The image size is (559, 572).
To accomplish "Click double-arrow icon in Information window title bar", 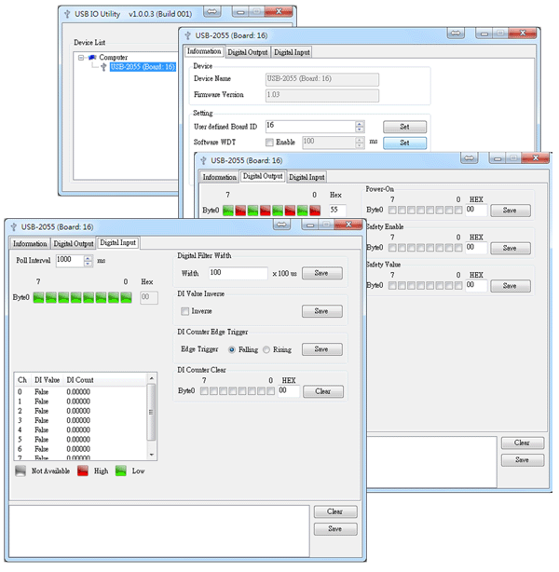I will coord(456,34).
